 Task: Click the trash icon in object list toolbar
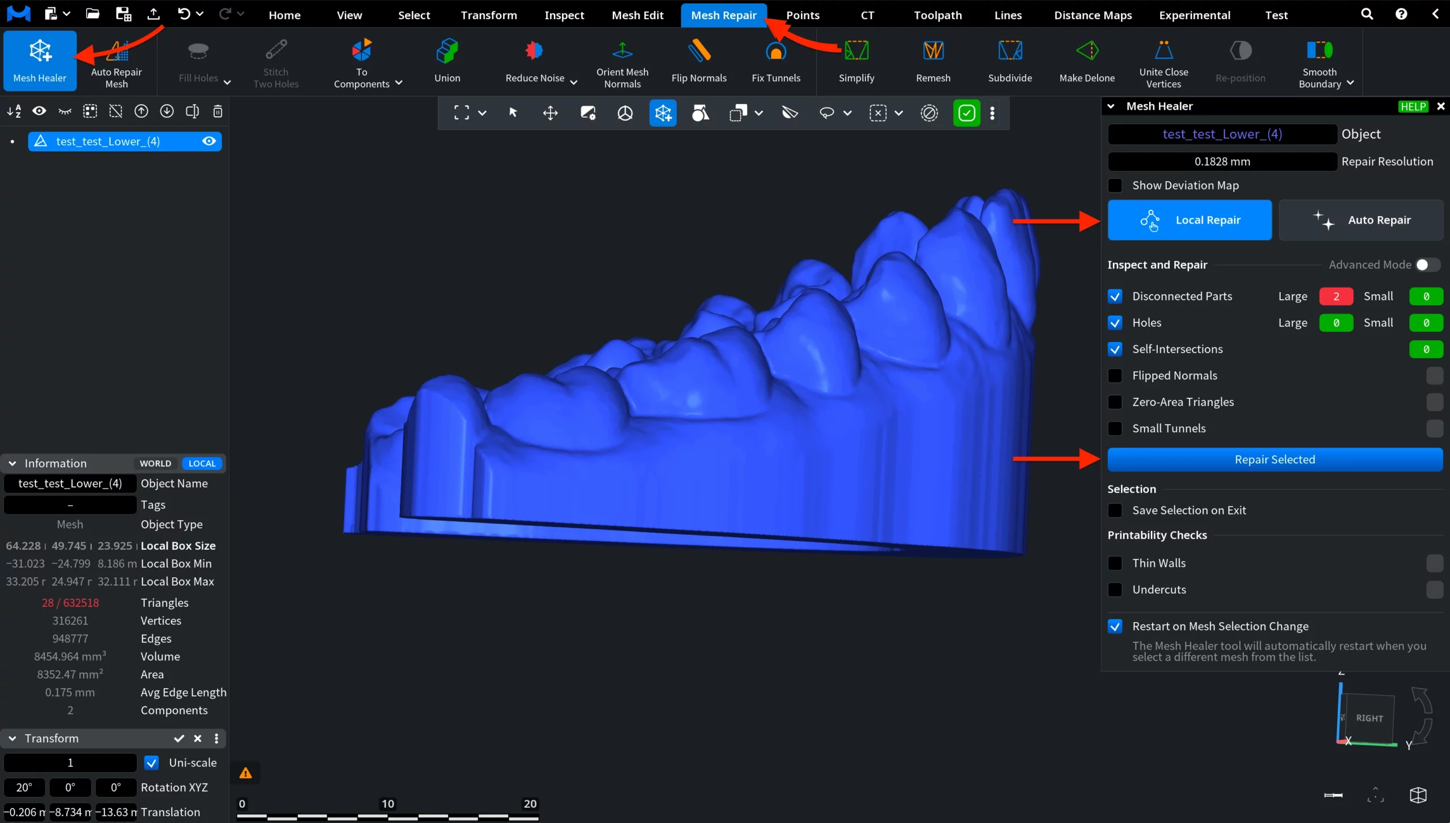[x=217, y=112]
